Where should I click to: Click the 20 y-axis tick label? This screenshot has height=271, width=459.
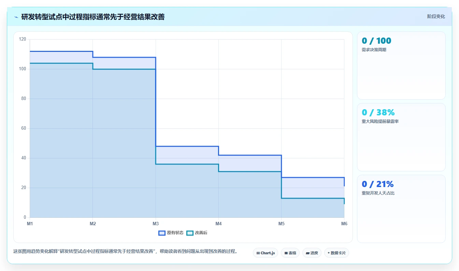24,188
